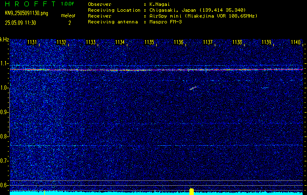Click the AirSpy mini receiver value
The width and height of the screenshot is (307, 195).
[203, 16]
